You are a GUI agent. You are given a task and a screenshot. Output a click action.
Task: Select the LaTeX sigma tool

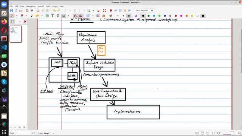click(58, 16)
